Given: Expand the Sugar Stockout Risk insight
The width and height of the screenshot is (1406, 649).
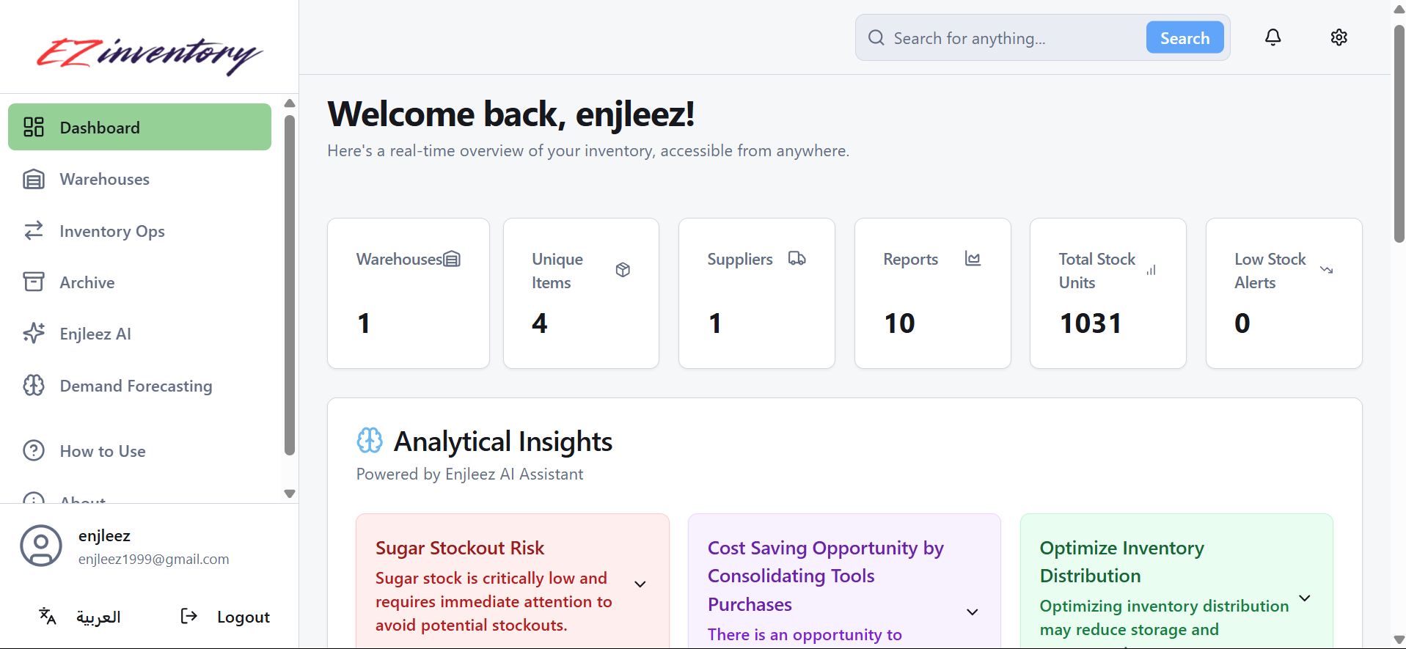Looking at the screenshot, I should [x=640, y=584].
